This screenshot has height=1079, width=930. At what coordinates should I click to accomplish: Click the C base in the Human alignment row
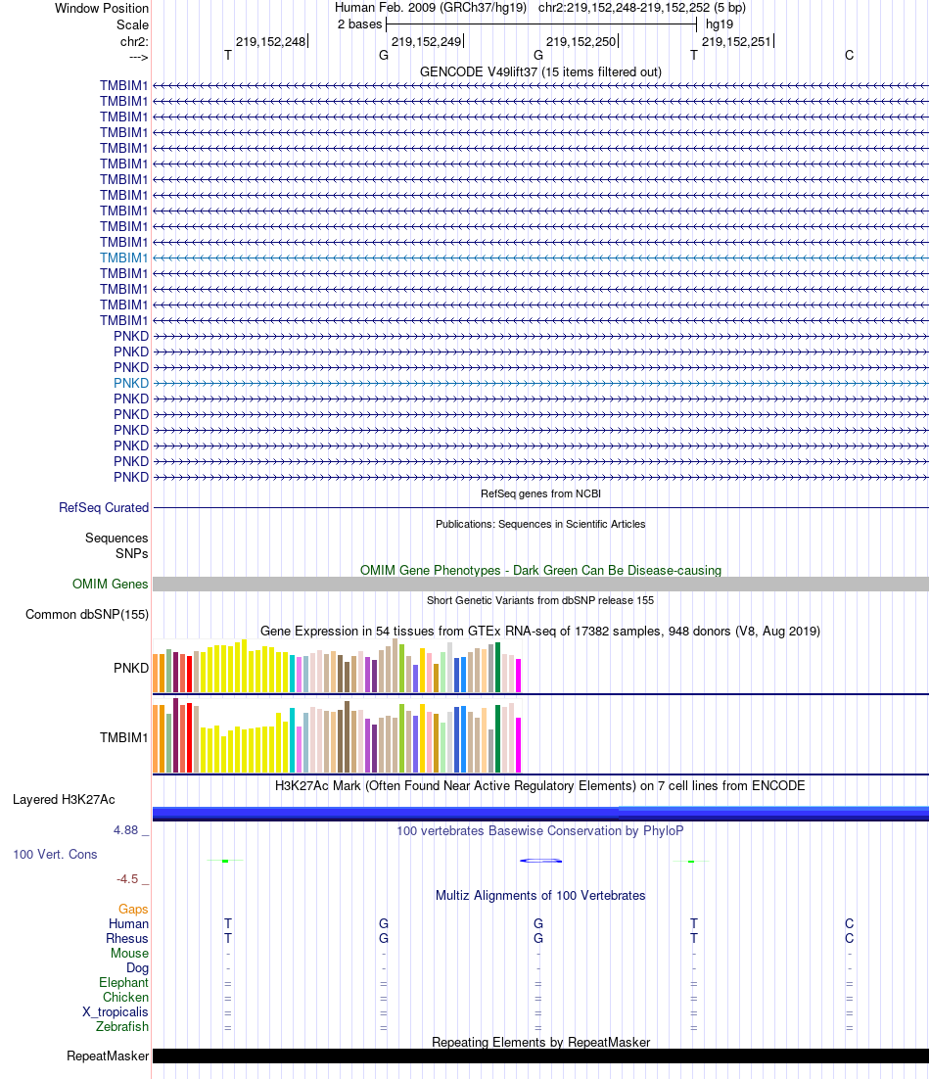coord(850,924)
